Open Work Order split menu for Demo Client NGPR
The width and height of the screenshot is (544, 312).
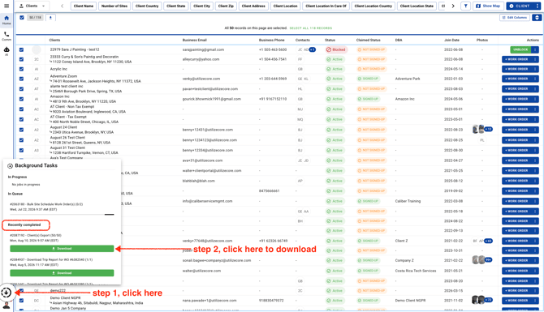(x=535, y=301)
